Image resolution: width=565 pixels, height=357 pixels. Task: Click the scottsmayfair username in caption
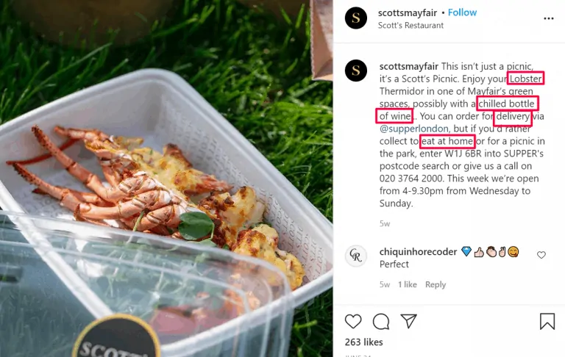click(409, 67)
